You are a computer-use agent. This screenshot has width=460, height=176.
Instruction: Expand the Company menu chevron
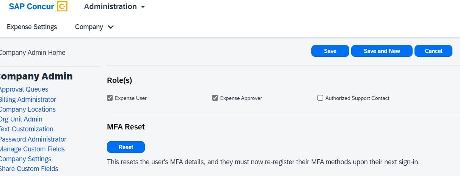point(111,27)
